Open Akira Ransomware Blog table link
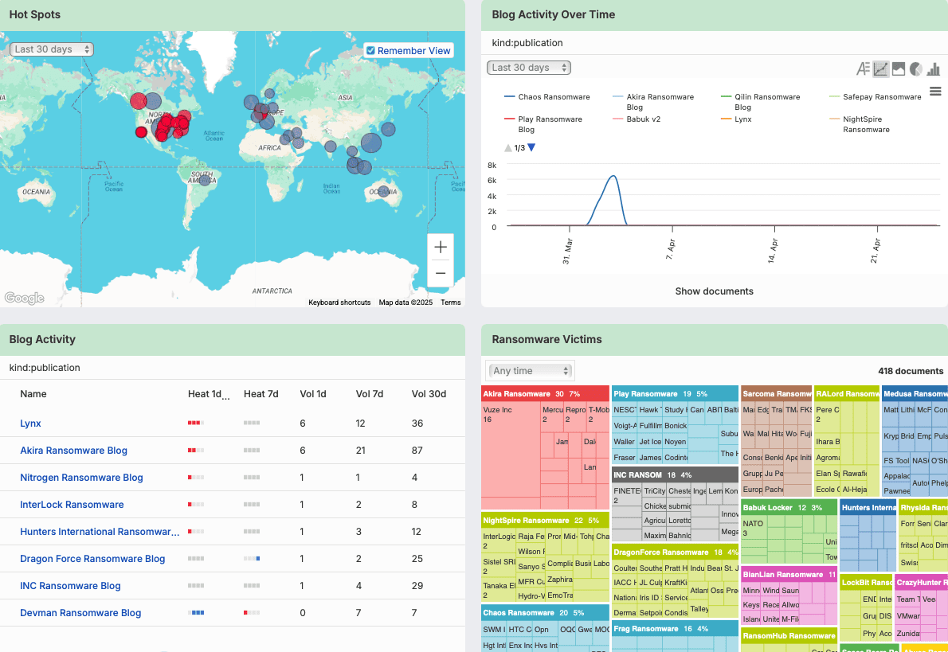The width and height of the screenshot is (948, 652). [74, 450]
